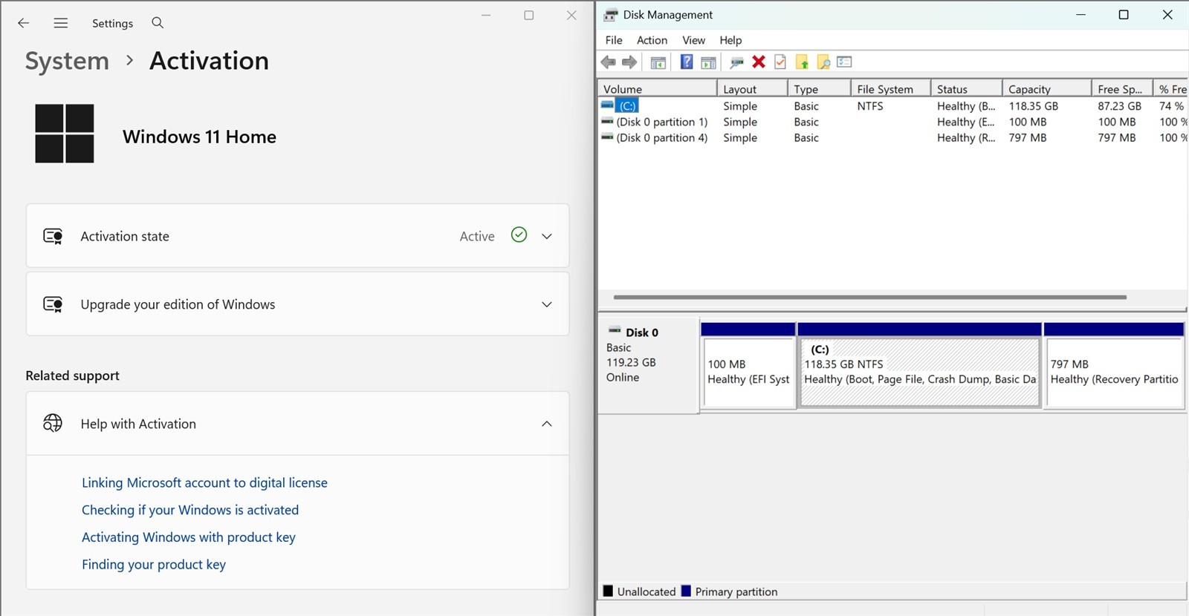Click the red X Delete toolbar icon
This screenshot has height=616, width=1189.
(x=759, y=62)
